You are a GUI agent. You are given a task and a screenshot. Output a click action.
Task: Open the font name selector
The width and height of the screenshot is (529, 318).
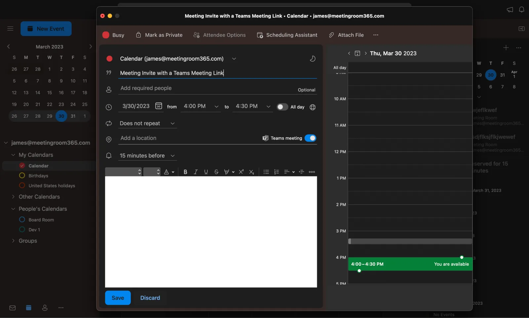123,172
